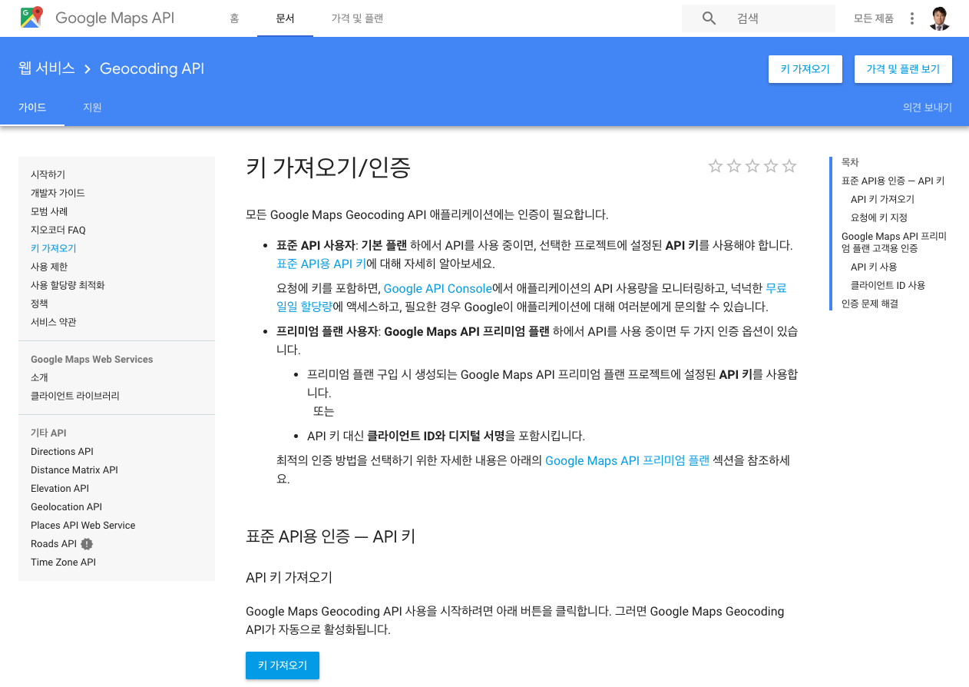Open Geolocation API sidebar link

66,507
